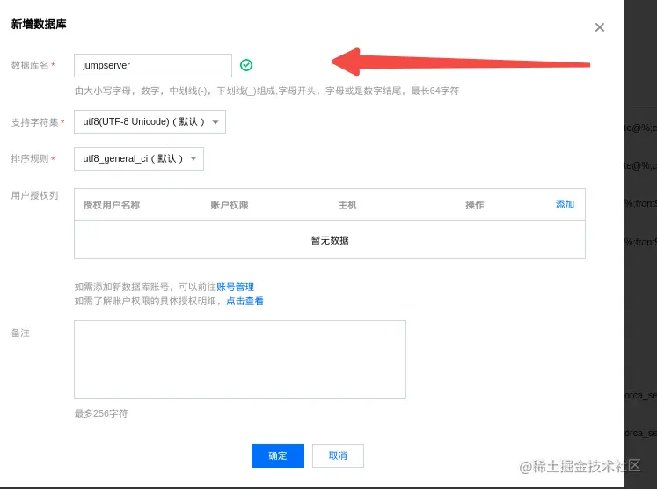Click the 备注 field label
Image resolution: width=657 pixels, height=489 pixels.
click(x=20, y=332)
